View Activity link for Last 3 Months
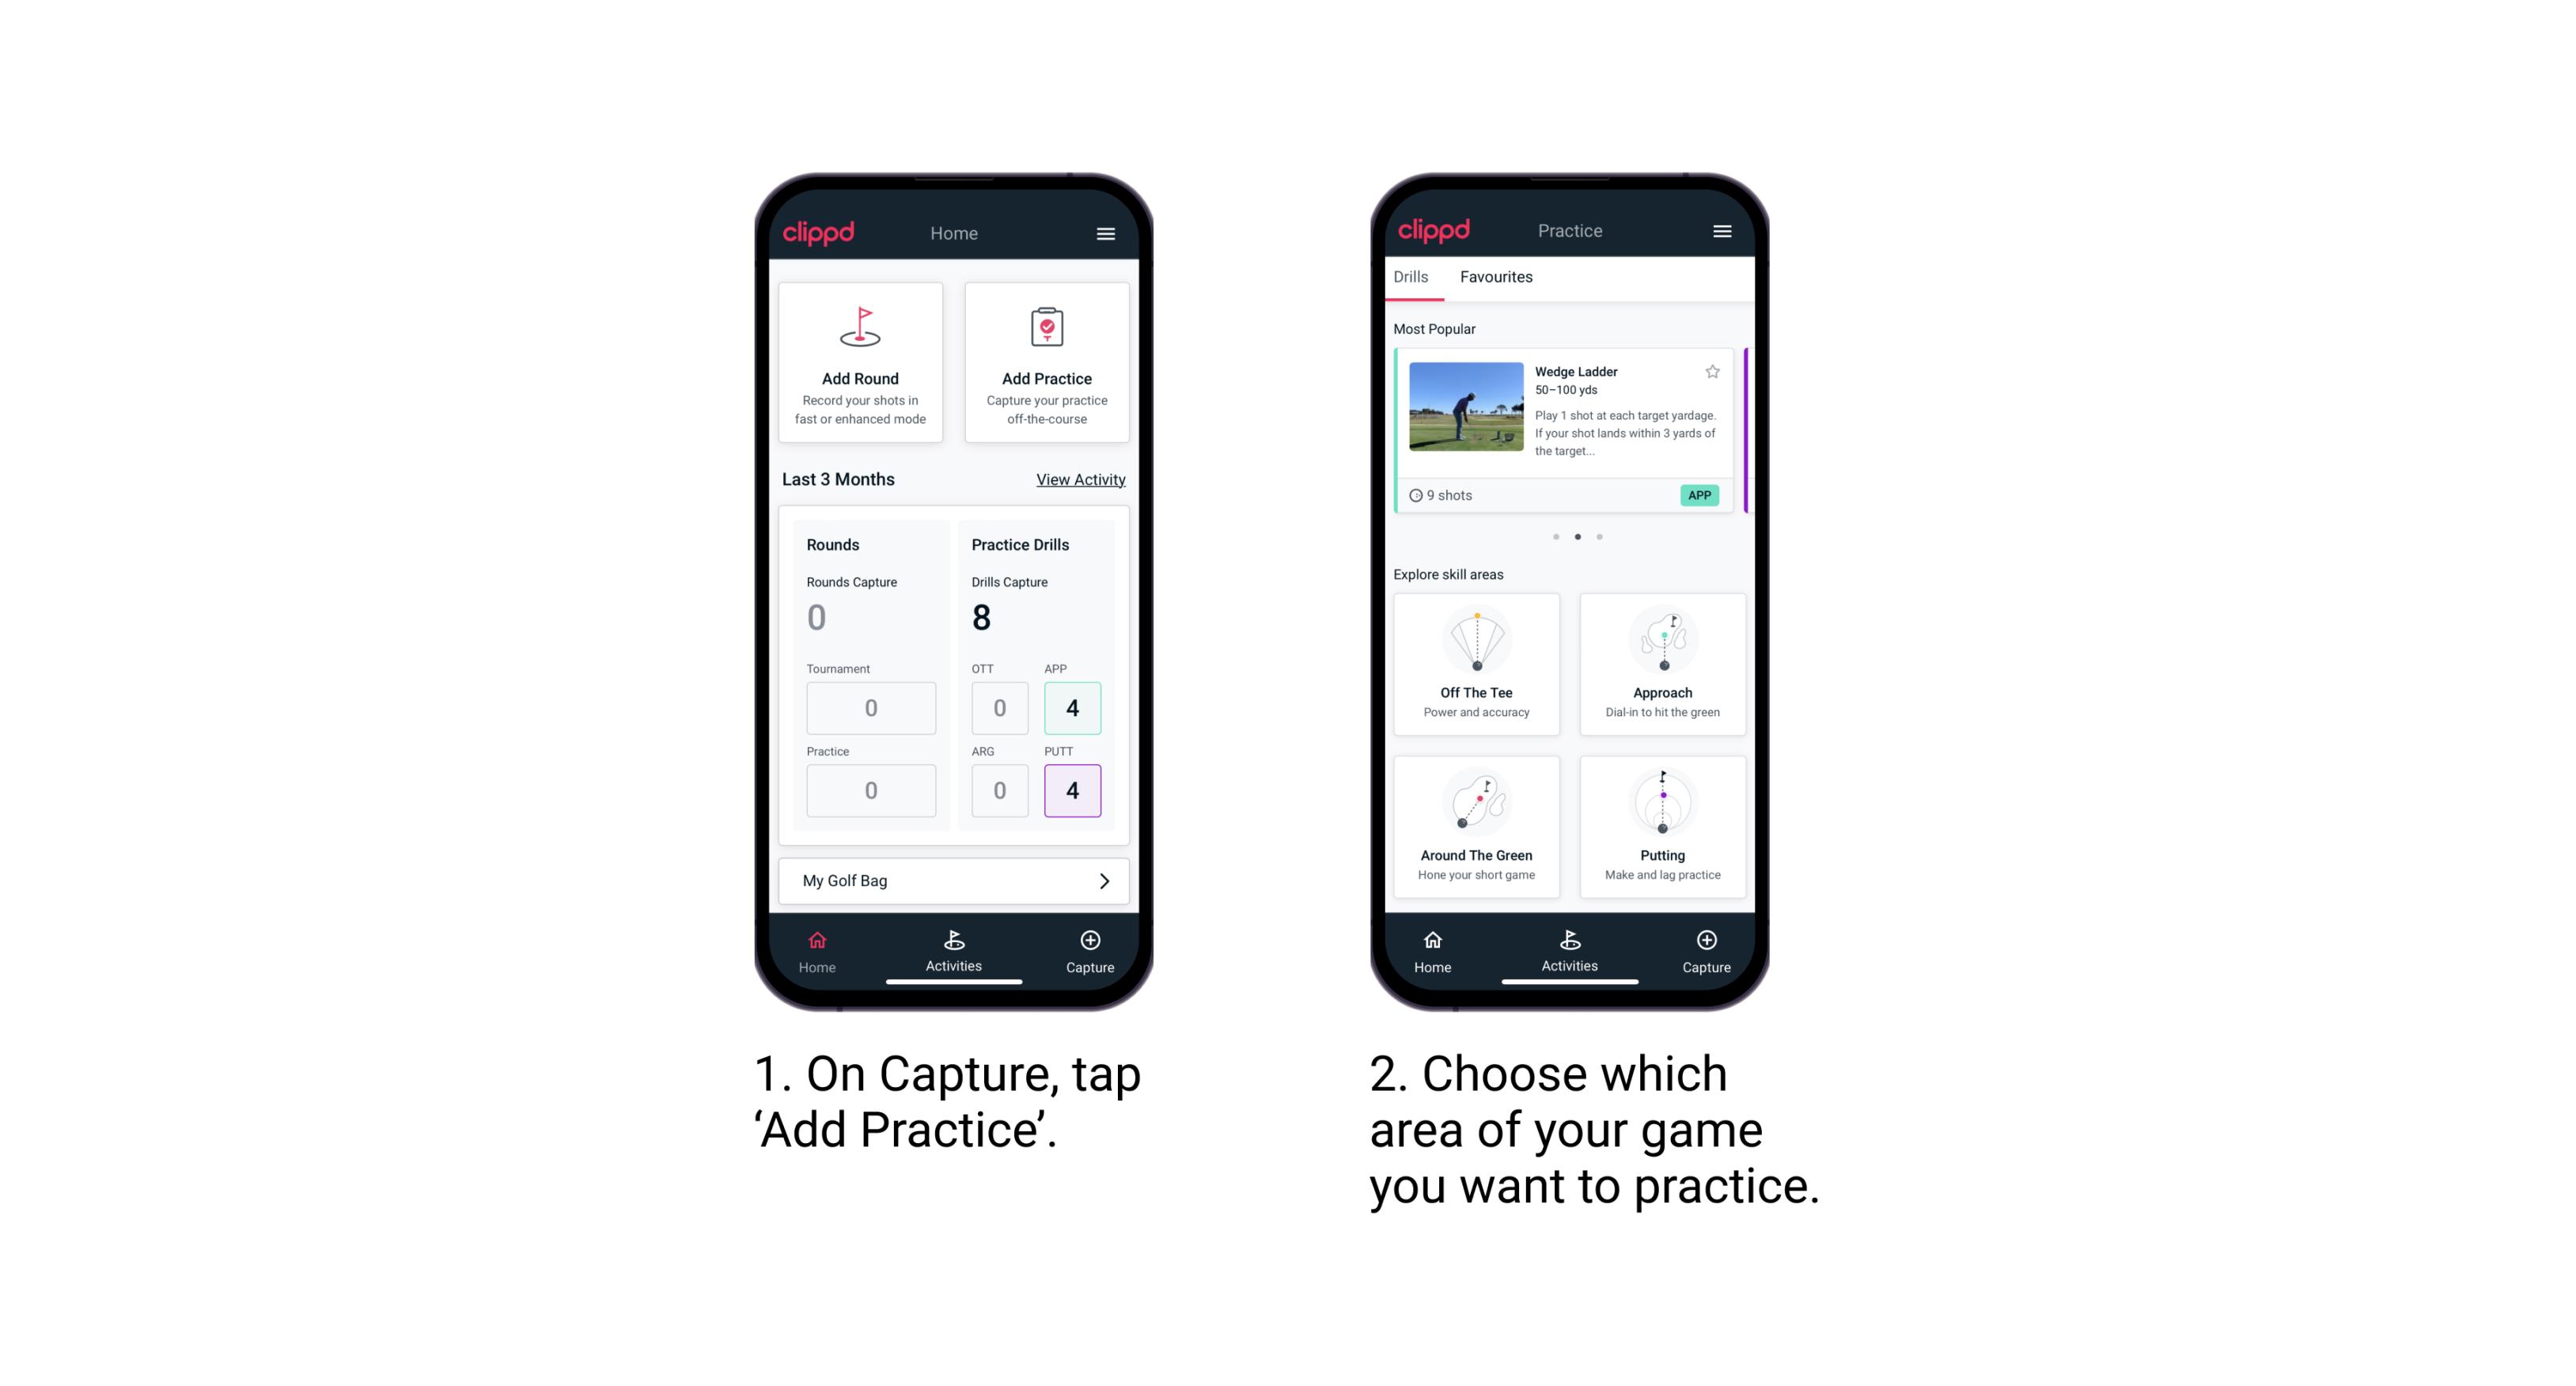Image resolution: width=2576 pixels, height=1386 pixels. pyautogui.click(x=1078, y=478)
